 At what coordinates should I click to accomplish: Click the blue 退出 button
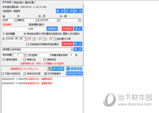coord(78,11)
